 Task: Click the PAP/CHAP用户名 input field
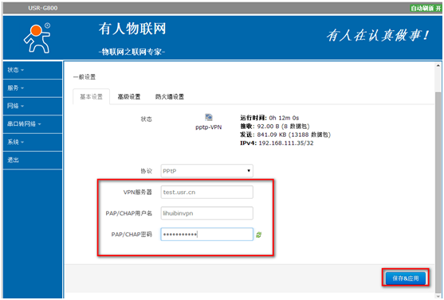pos(207,213)
